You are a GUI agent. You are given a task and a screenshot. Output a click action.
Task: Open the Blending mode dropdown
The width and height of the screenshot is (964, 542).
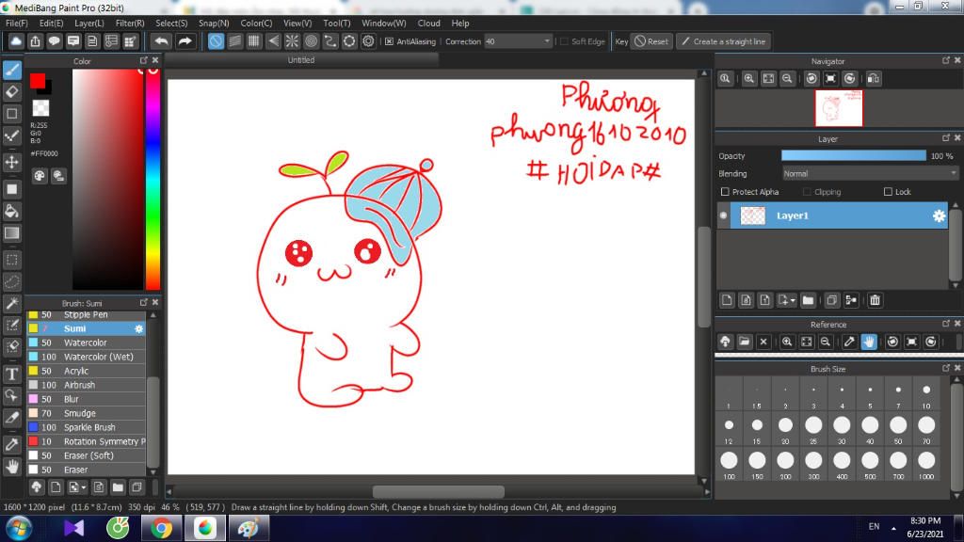(x=870, y=174)
